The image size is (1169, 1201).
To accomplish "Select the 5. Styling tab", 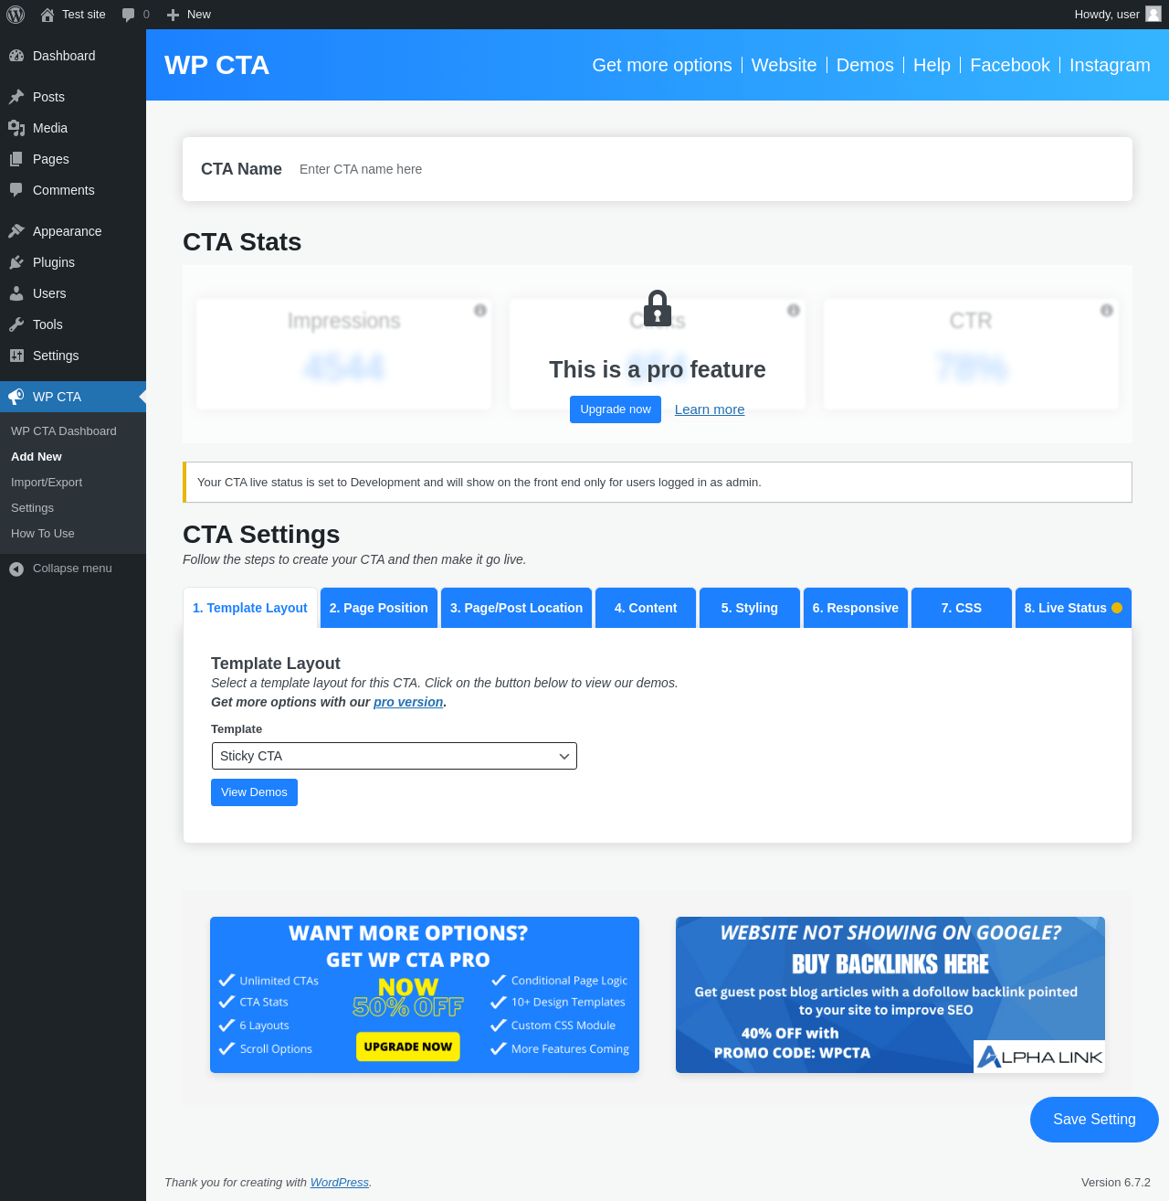I will [x=750, y=608].
